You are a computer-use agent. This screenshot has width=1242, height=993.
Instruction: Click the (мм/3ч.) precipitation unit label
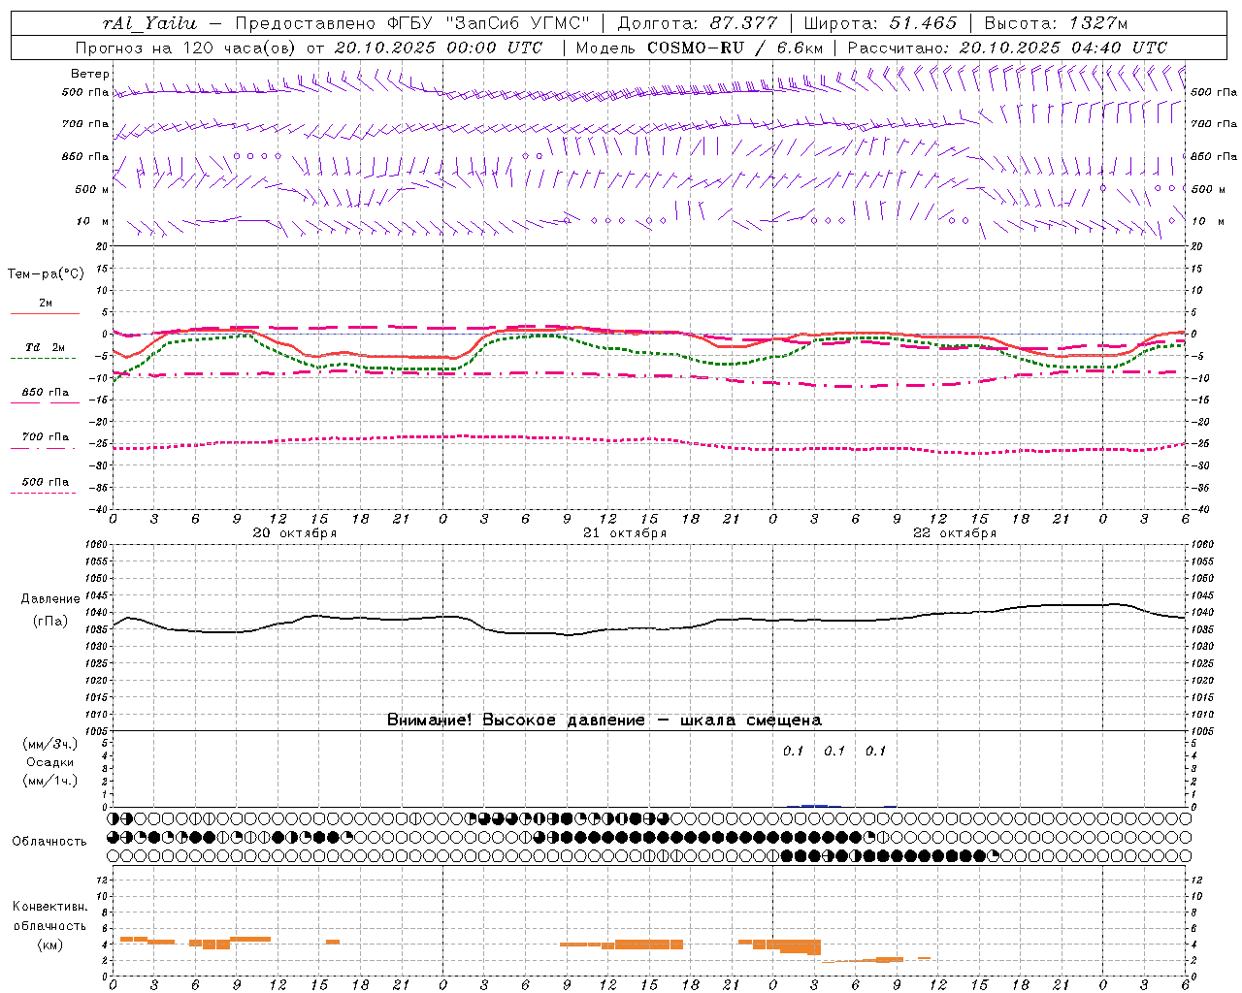(49, 744)
